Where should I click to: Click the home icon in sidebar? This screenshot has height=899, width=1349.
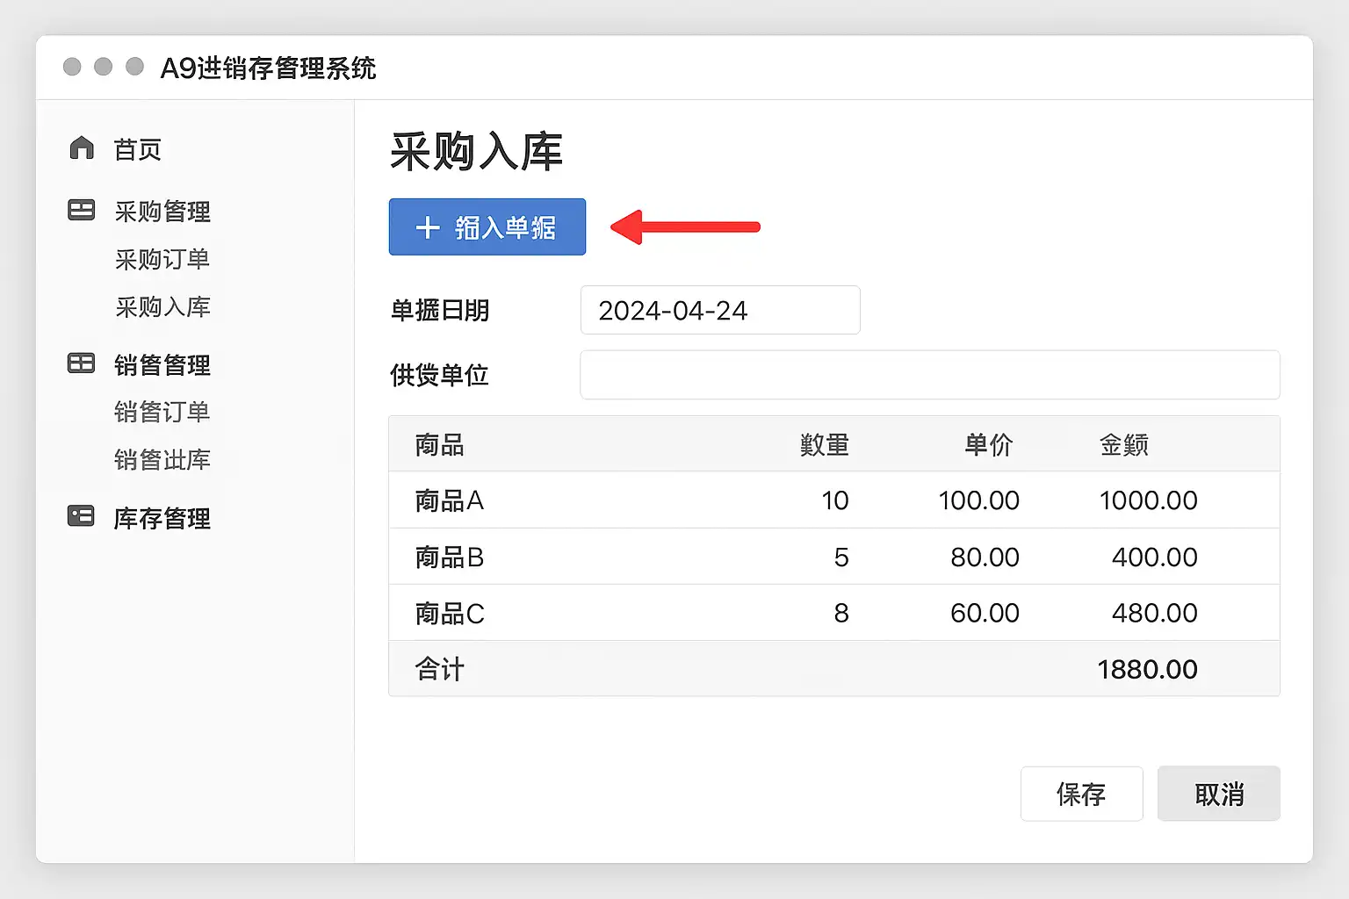(82, 148)
